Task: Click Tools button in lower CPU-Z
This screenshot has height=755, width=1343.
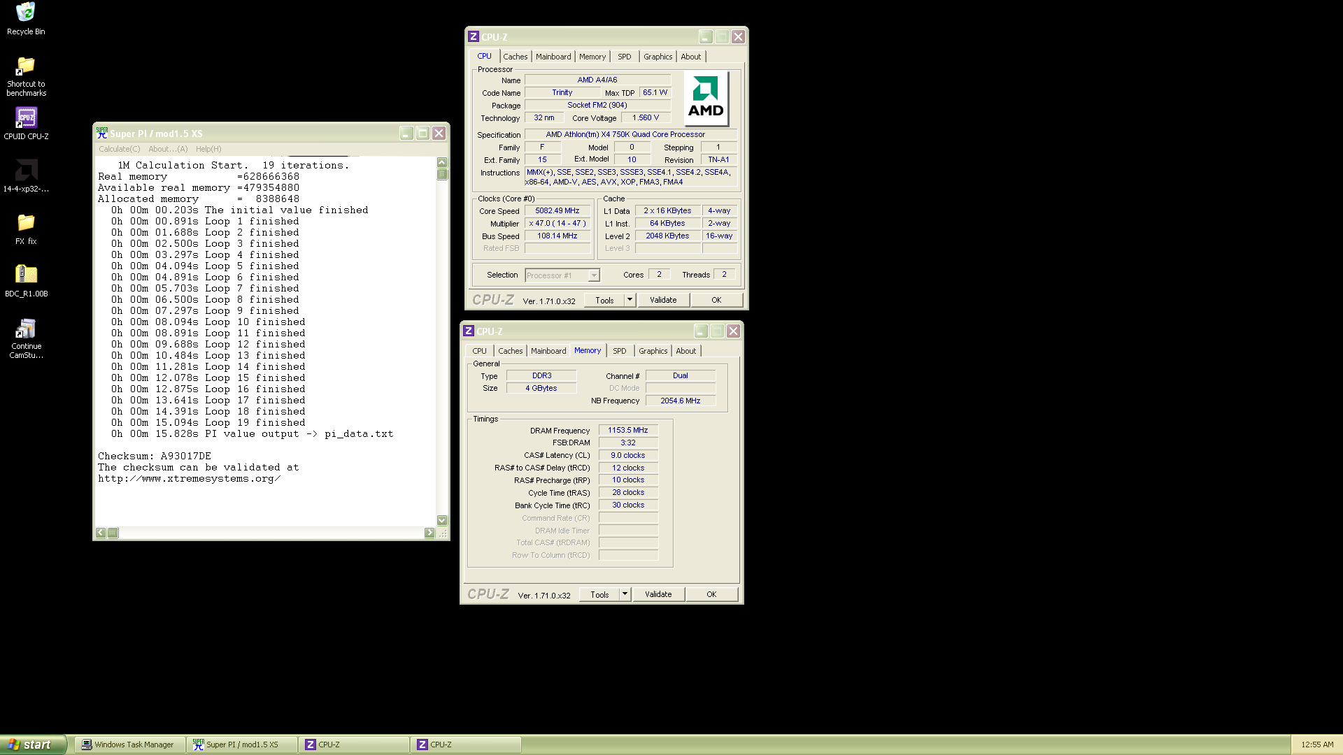Action: tap(599, 594)
